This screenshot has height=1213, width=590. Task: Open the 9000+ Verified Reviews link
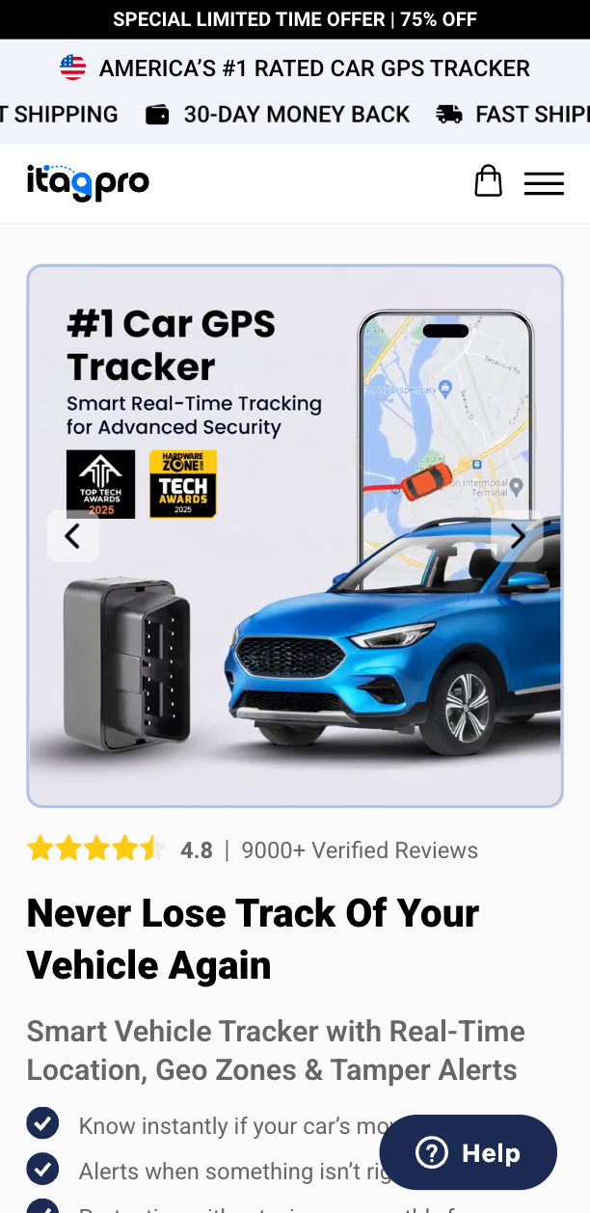(x=360, y=850)
